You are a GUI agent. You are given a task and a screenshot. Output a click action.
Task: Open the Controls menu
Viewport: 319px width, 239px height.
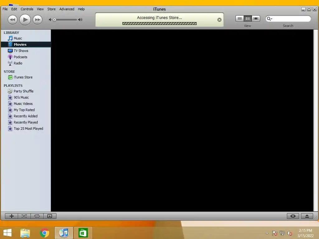[27, 9]
